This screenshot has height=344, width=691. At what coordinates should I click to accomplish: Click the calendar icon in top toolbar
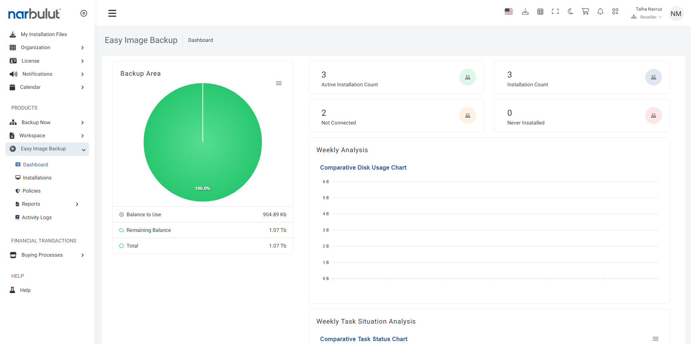point(540,12)
